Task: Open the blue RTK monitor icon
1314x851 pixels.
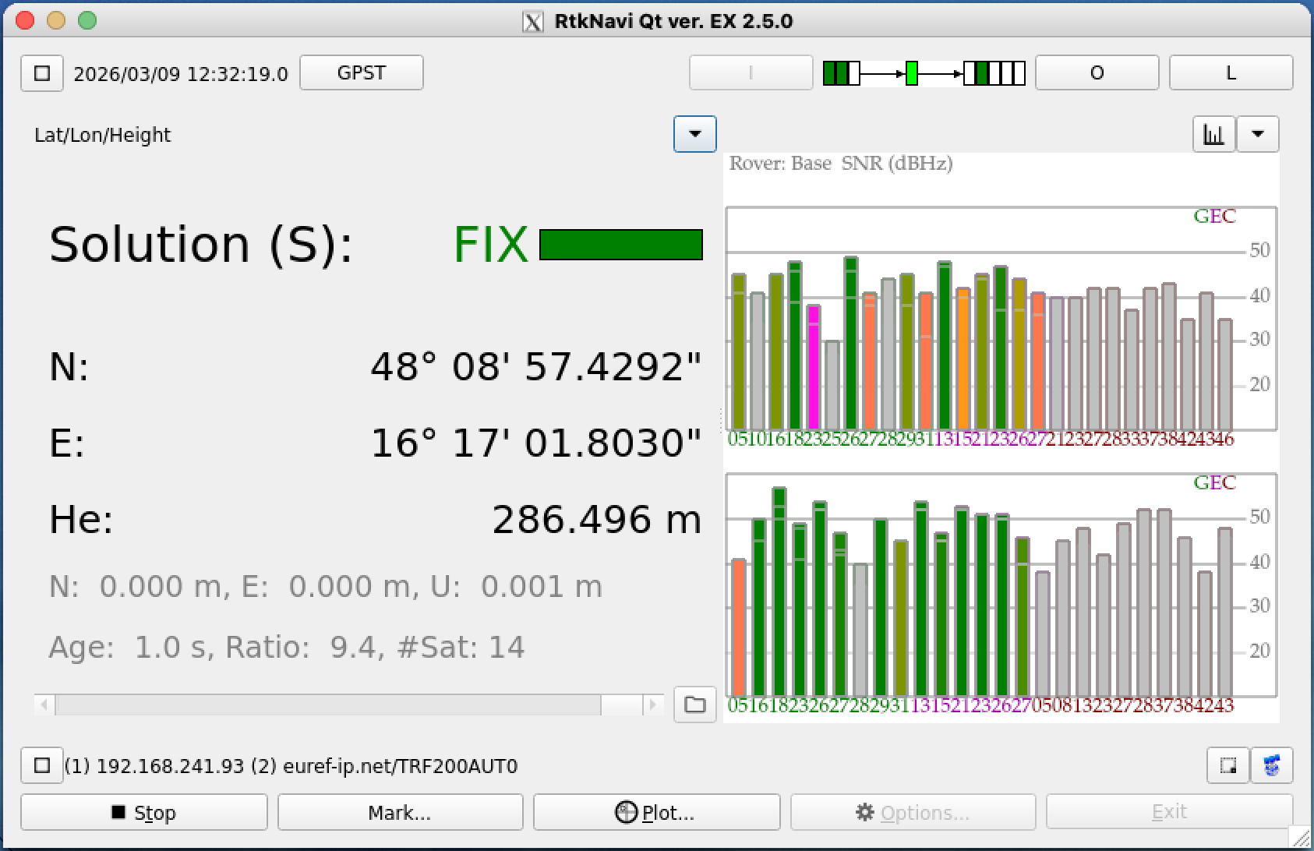Action: 1272,765
